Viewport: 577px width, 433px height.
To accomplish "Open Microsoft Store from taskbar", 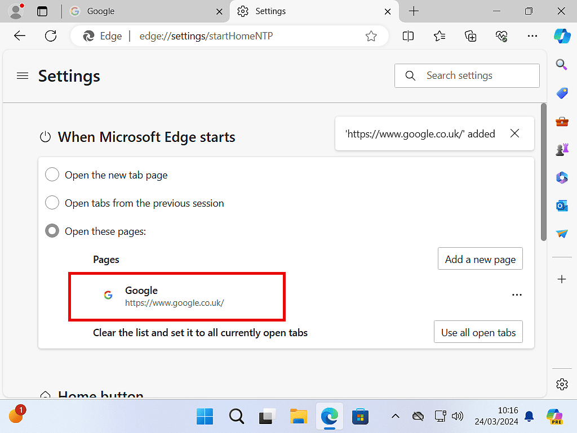I will (360, 417).
